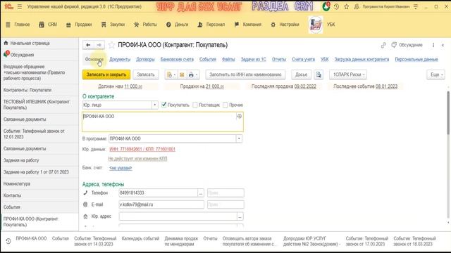Switch to the Банковские счета tab
This screenshot has height=253, width=451.
coord(177,59)
